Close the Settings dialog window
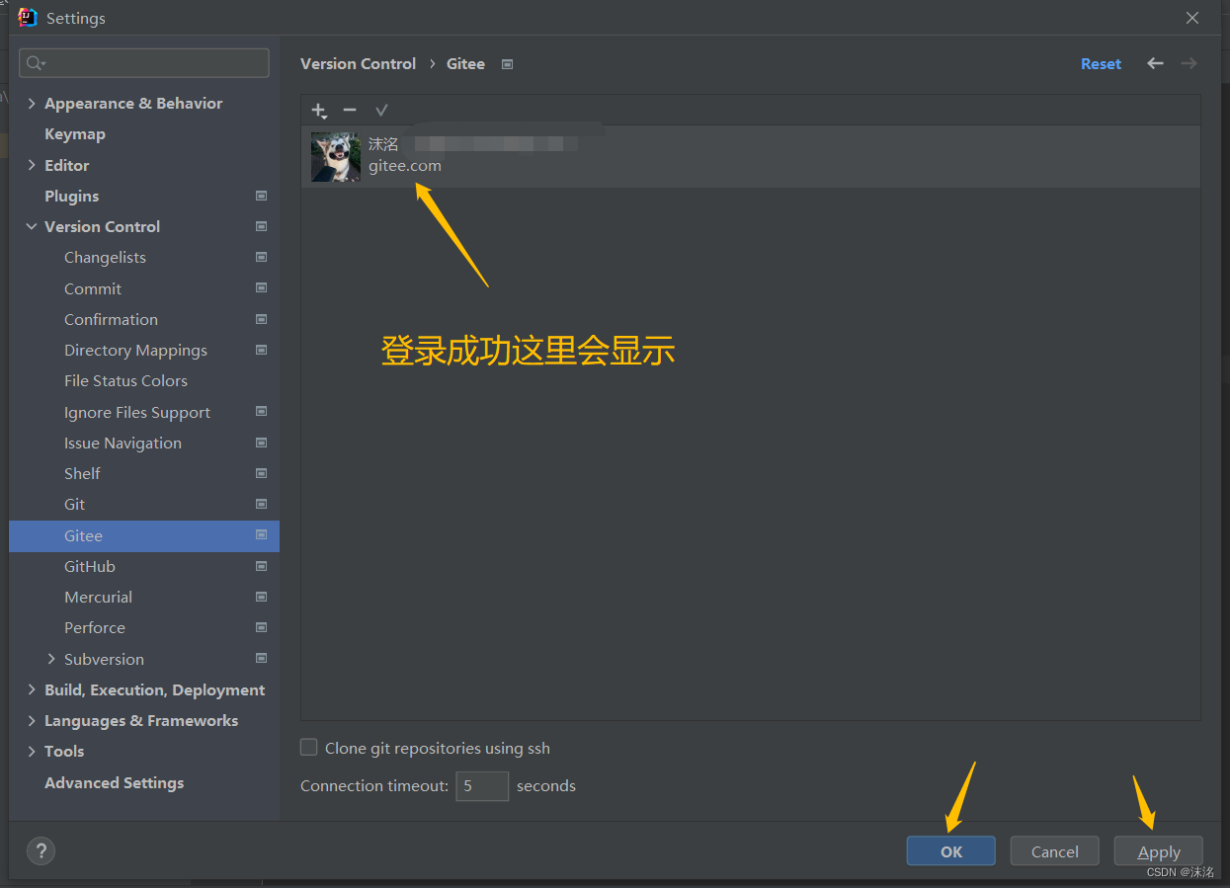Image resolution: width=1230 pixels, height=888 pixels. coord(1192,18)
